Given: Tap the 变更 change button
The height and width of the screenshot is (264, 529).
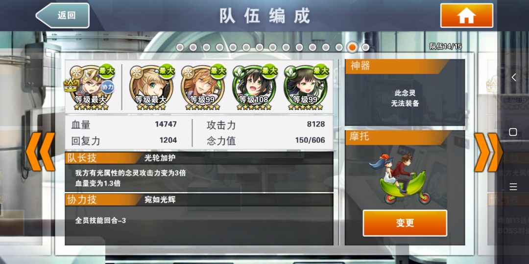Looking at the screenshot, I should tap(405, 223).
